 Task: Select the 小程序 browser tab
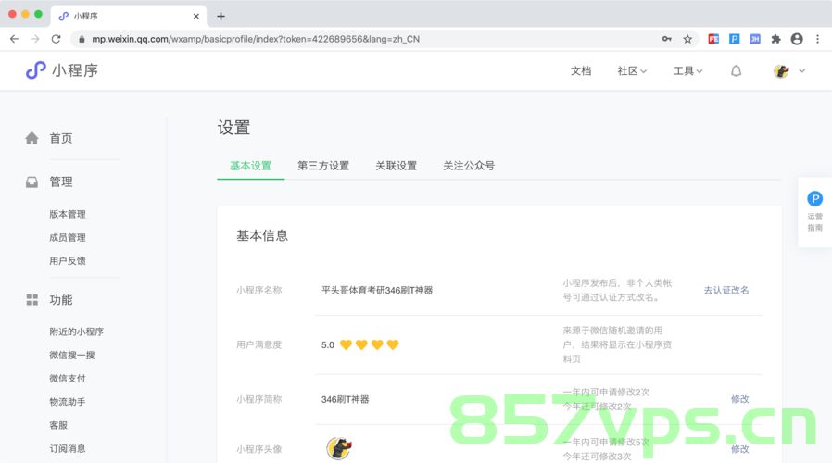click(x=129, y=17)
